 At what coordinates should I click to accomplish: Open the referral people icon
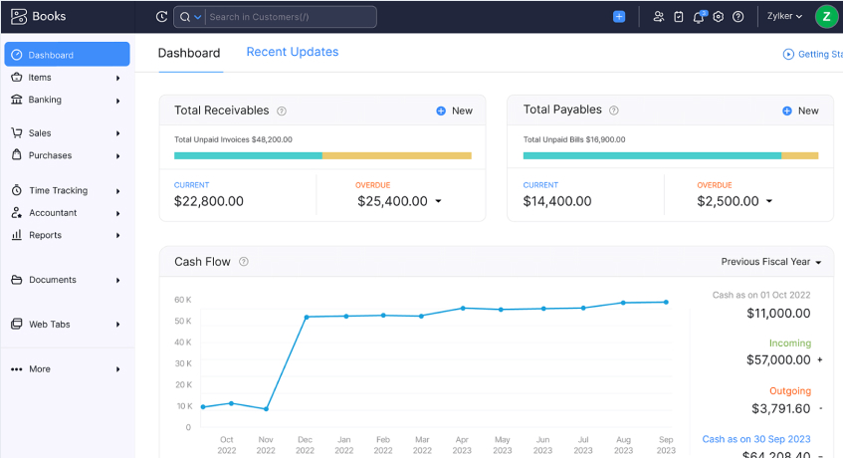[x=658, y=17]
